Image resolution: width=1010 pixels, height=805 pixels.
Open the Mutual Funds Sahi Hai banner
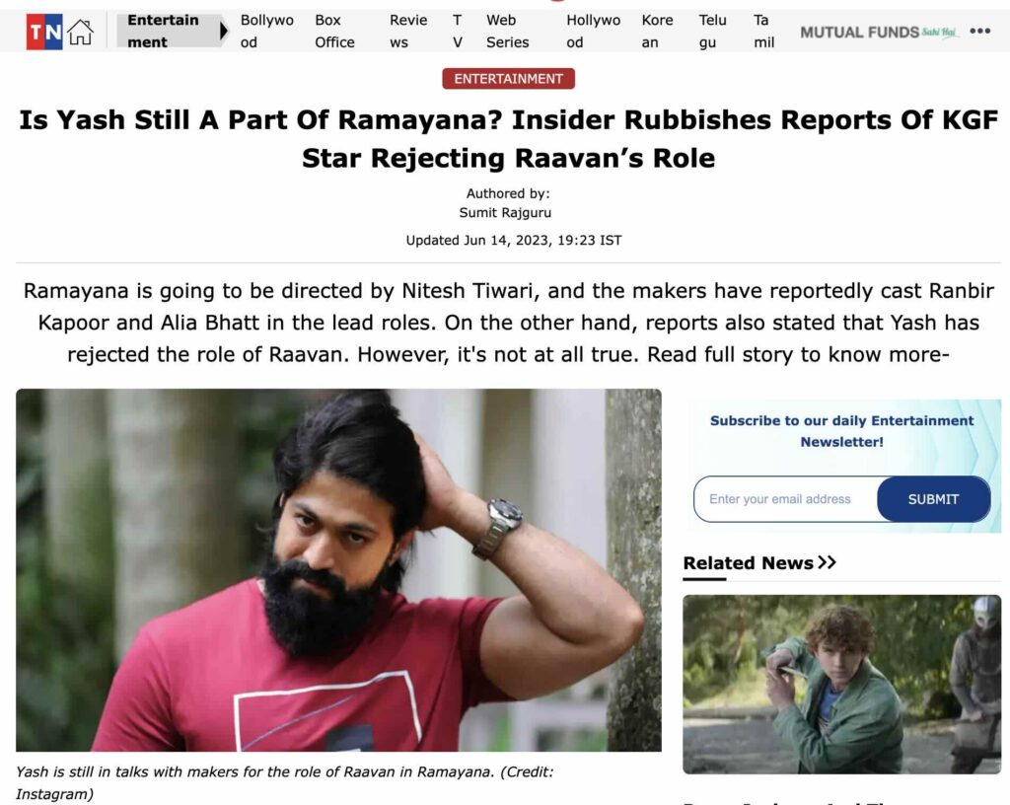coord(879,33)
